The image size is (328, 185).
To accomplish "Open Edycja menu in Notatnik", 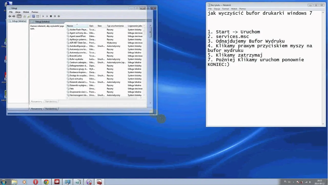I will click(217, 9).
